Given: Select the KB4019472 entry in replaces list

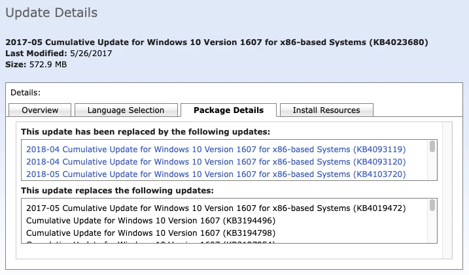Looking at the screenshot, I should click(x=216, y=208).
